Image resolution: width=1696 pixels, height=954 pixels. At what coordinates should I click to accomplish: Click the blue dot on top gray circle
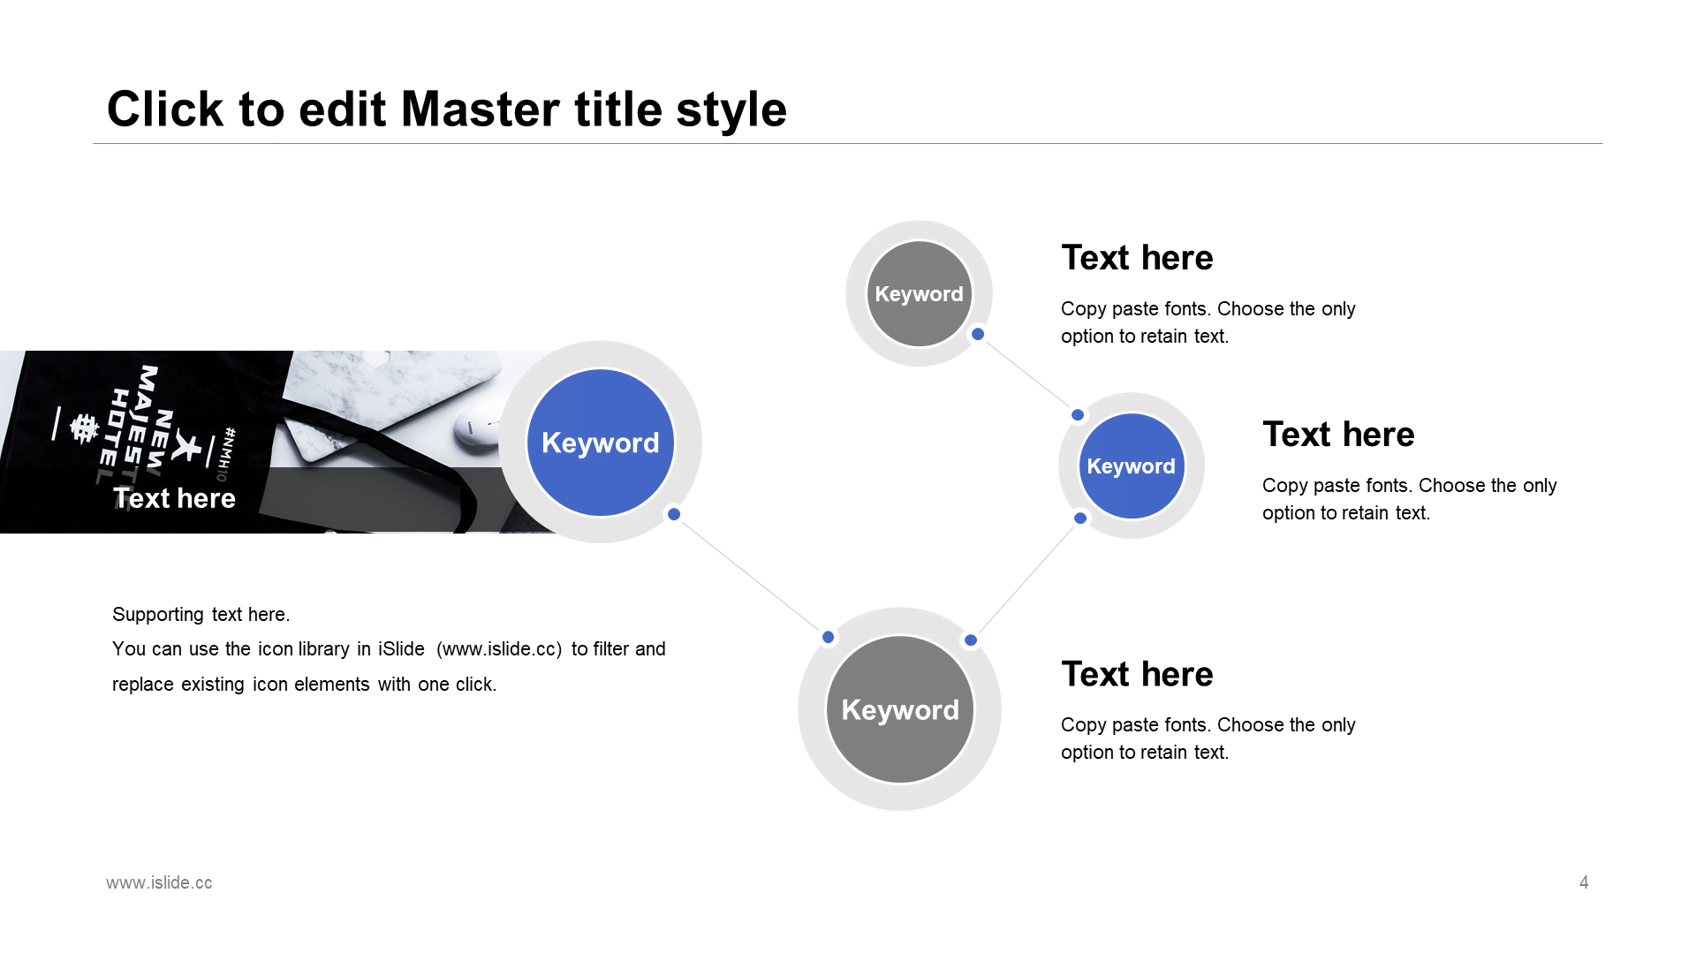point(978,334)
